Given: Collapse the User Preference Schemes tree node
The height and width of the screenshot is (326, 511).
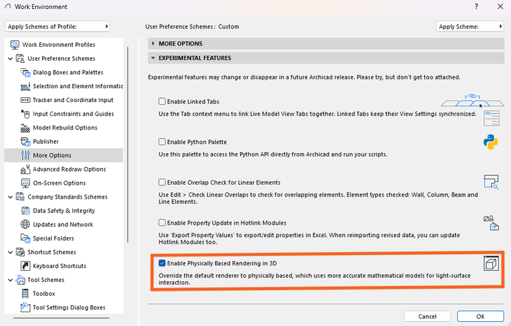Looking at the screenshot, I should [x=10, y=59].
